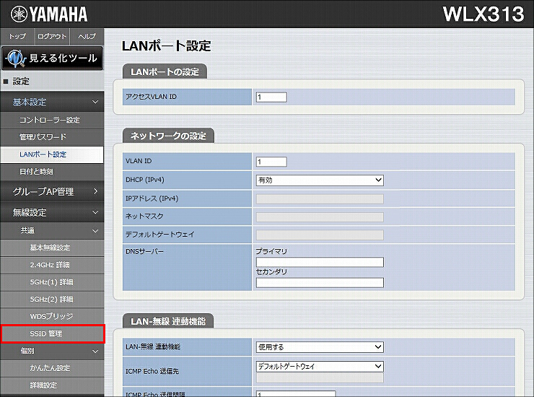Expand the グループAP管理 section
This screenshot has width=534, height=397.
[52, 191]
